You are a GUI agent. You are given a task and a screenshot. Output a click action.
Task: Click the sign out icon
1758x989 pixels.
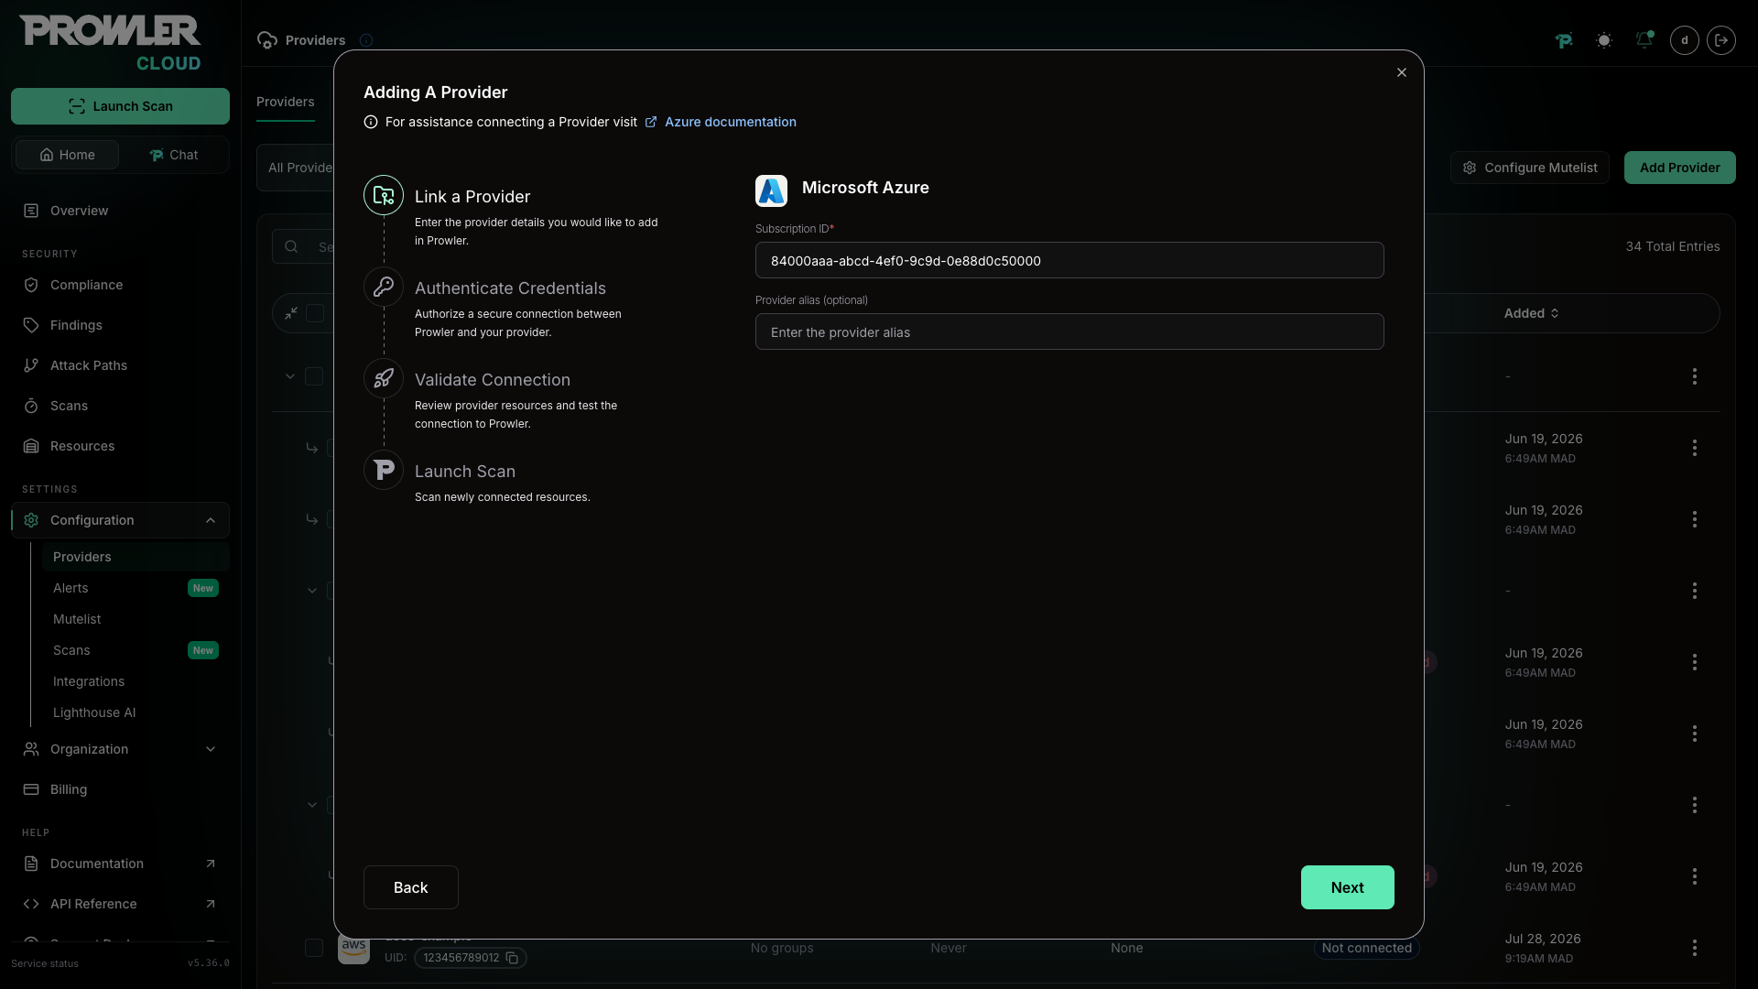pos(1721,40)
